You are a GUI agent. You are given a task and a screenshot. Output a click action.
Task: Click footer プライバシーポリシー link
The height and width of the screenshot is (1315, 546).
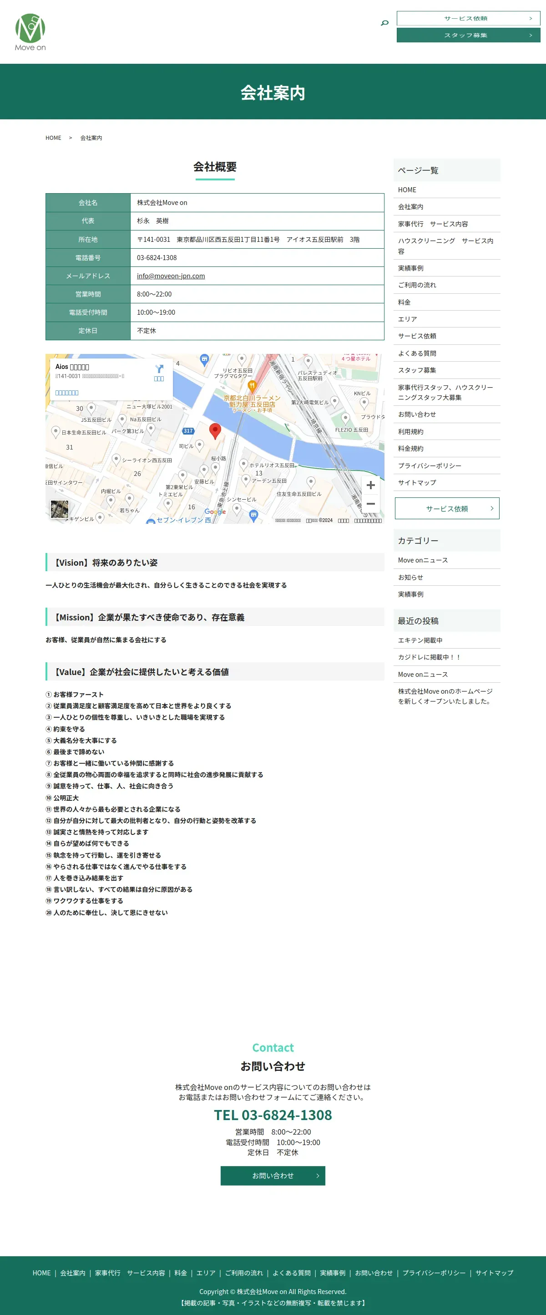[434, 1273]
